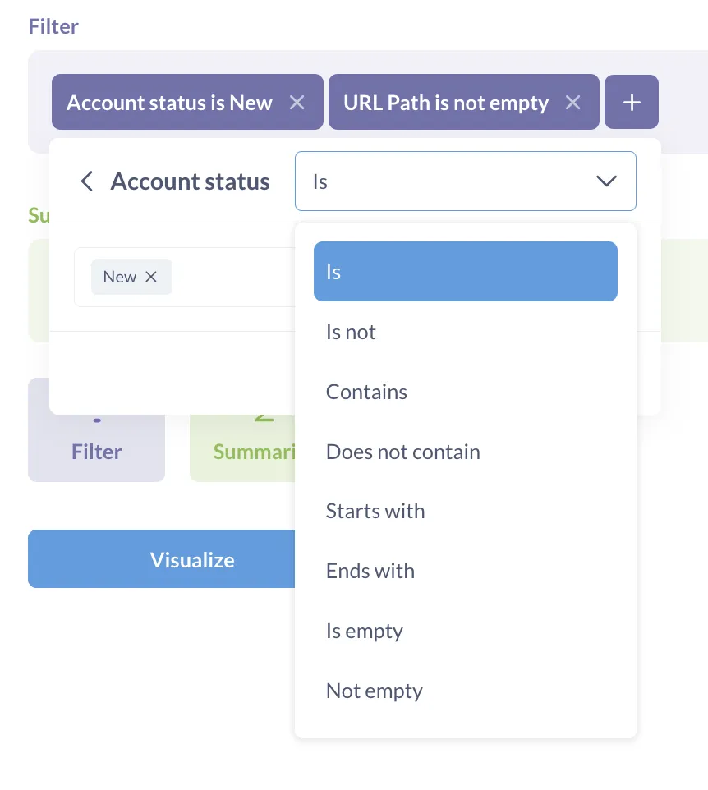Open the Account status is New filter pill

click(169, 103)
